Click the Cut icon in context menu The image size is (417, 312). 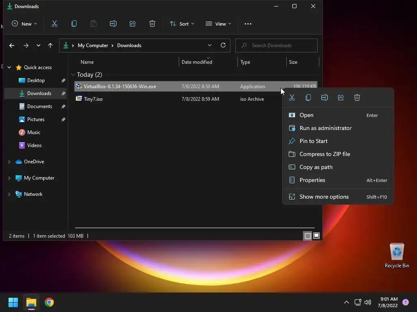click(292, 97)
